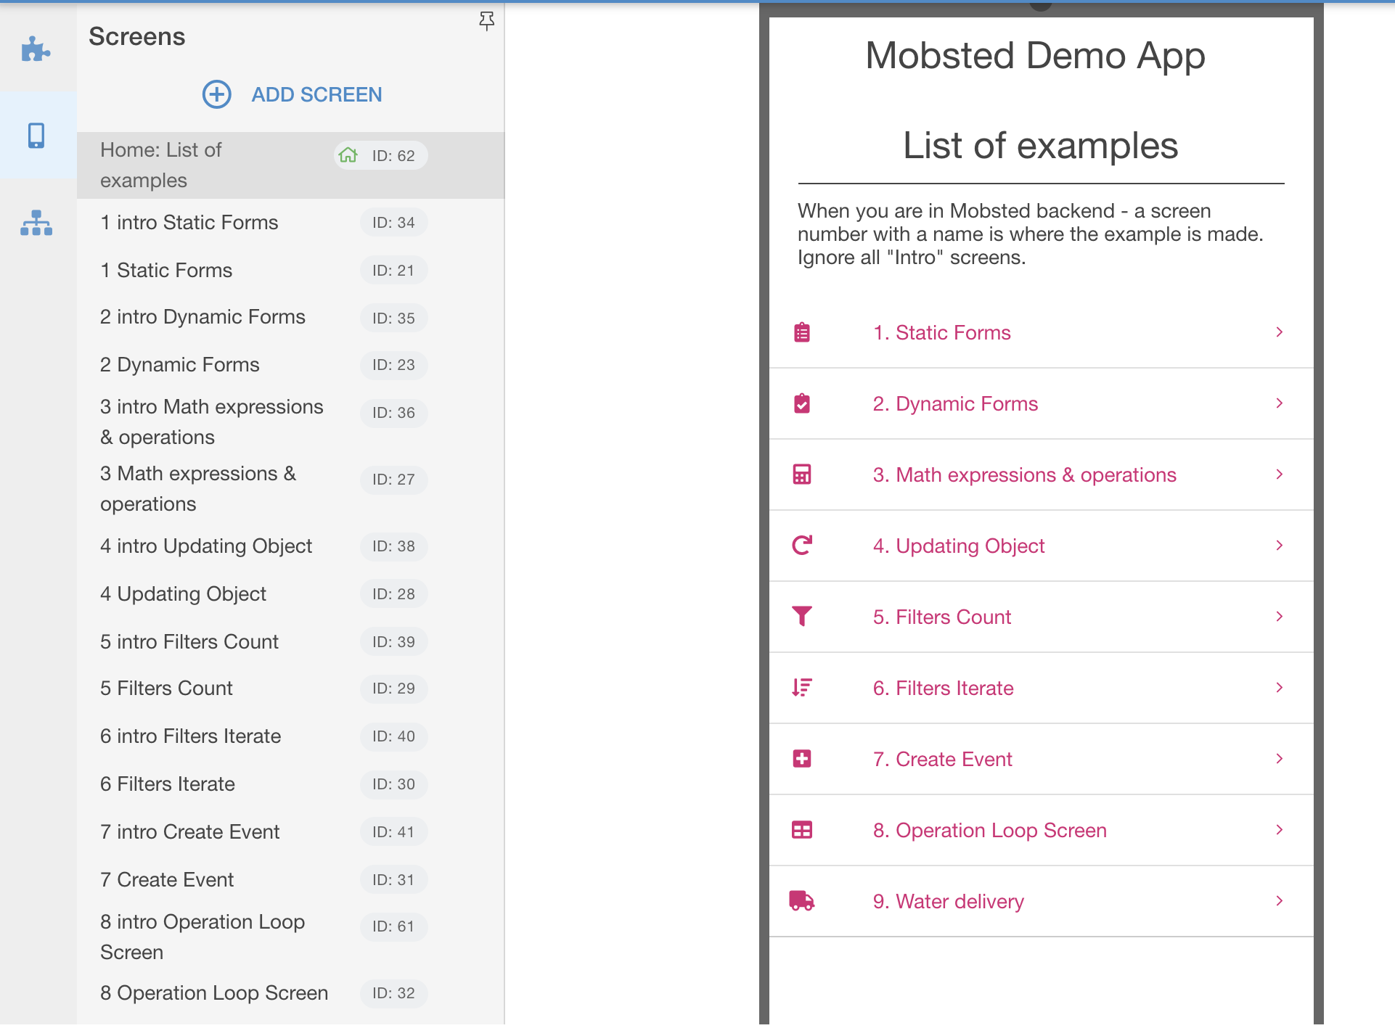This screenshot has height=1036, width=1395.
Task: Open the 2. Dynamic Forms link
Action: (955, 403)
